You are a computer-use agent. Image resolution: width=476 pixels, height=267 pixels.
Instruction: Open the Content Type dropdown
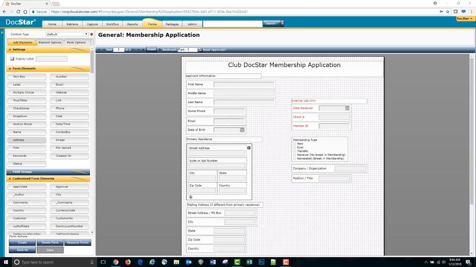[67, 34]
